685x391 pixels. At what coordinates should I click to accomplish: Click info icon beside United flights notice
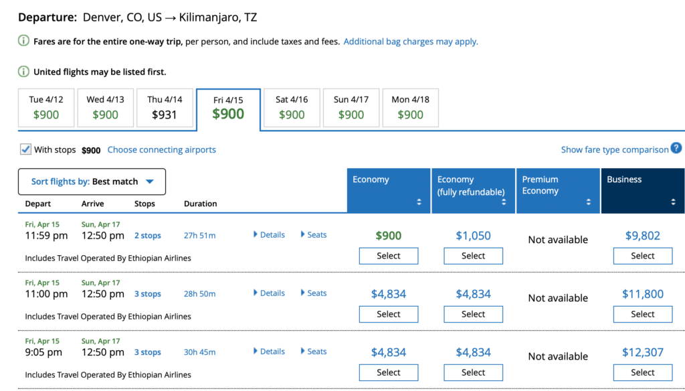click(24, 72)
